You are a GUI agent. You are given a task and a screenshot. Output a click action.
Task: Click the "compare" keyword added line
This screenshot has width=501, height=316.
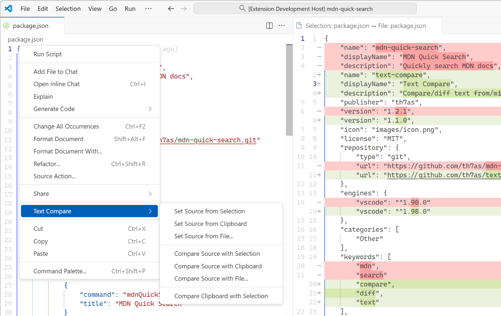pos(412,284)
